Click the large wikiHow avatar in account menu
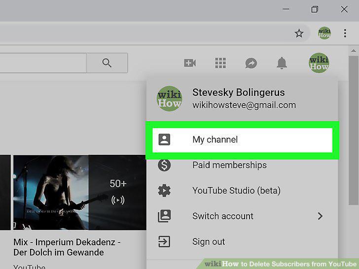The height and width of the screenshot is (269, 359). [170, 99]
